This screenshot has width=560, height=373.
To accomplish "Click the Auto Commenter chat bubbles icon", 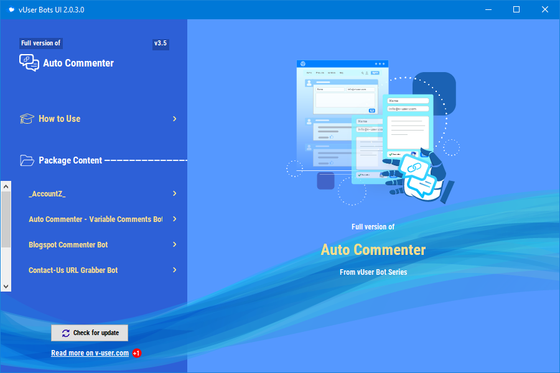I will (x=29, y=63).
